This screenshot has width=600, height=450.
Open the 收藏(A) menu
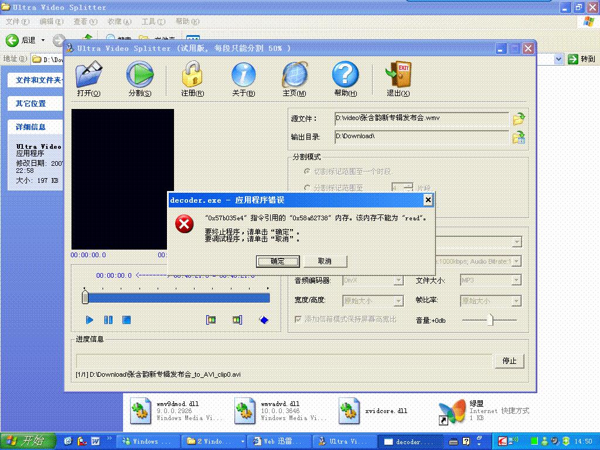coord(120,22)
